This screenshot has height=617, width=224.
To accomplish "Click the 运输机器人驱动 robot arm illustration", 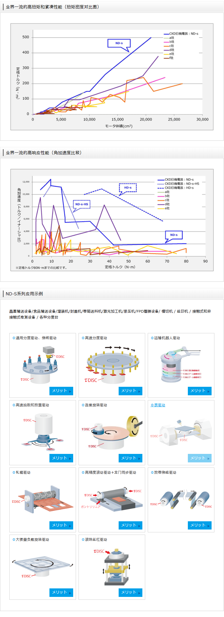I will coord(181,364).
